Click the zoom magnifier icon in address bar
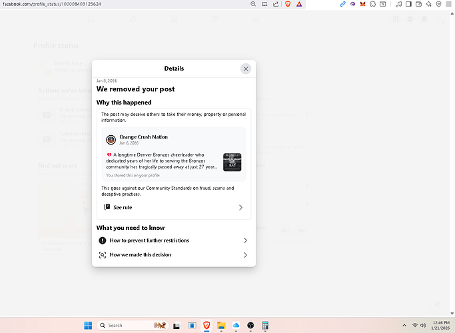455x333 pixels. pyautogui.click(x=253, y=4)
